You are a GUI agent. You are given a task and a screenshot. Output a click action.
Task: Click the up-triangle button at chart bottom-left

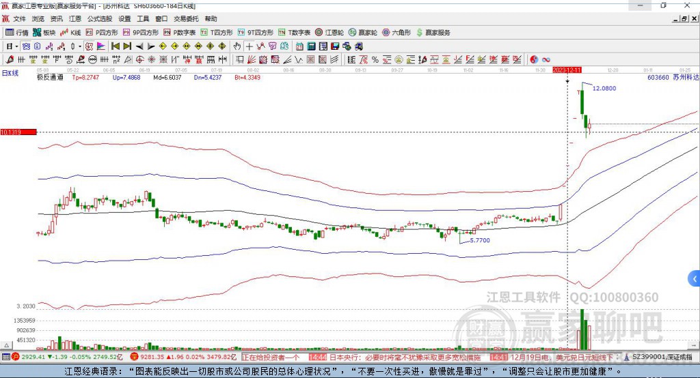pyautogui.click(x=6, y=345)
